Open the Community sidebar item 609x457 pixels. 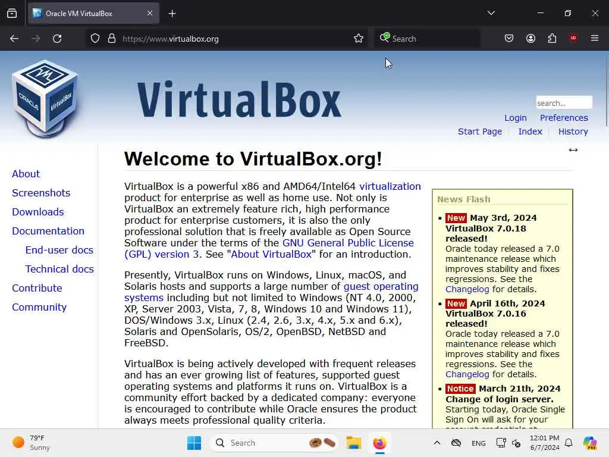39,307
